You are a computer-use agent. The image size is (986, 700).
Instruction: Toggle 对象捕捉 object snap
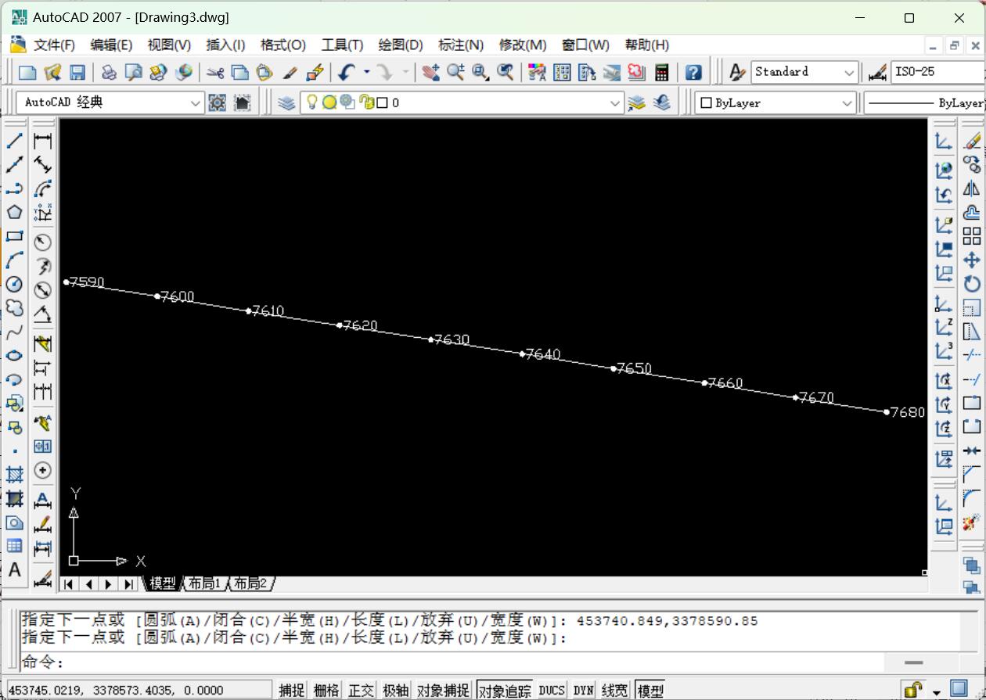tap(444, 690)
